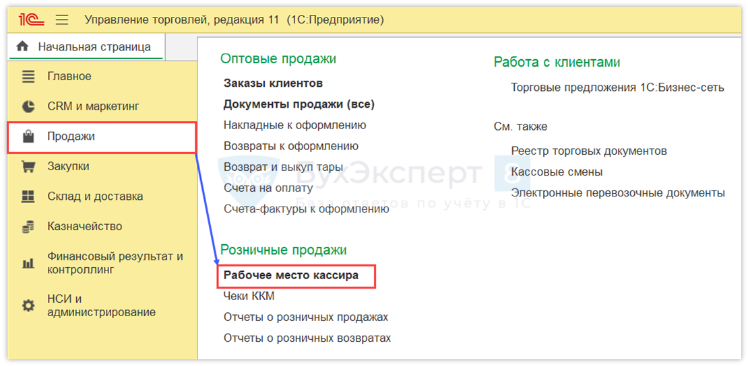Open Чеки ККМ link

coord(249,297)
